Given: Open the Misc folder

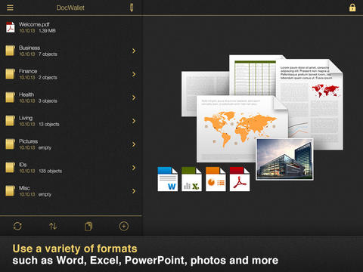Looking at the screenshot, I should click(71, 191).
